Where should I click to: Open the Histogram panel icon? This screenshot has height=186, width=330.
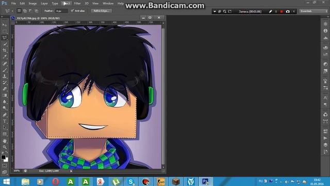point(325,38)
